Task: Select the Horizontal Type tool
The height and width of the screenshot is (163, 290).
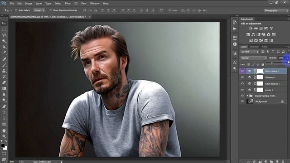Action: point(4,112)
